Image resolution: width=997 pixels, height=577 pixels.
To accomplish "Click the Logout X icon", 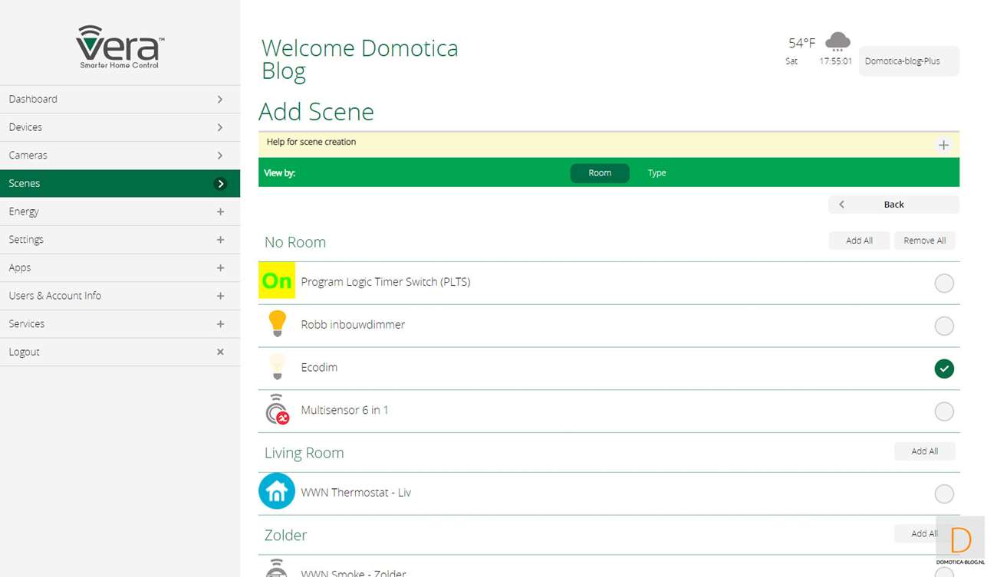I will [220, 352].
